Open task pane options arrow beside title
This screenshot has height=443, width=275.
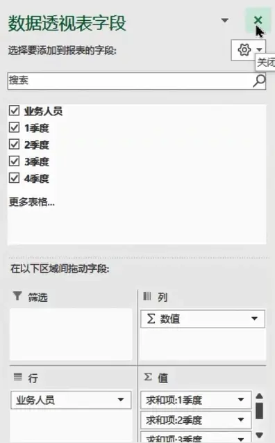224,20
